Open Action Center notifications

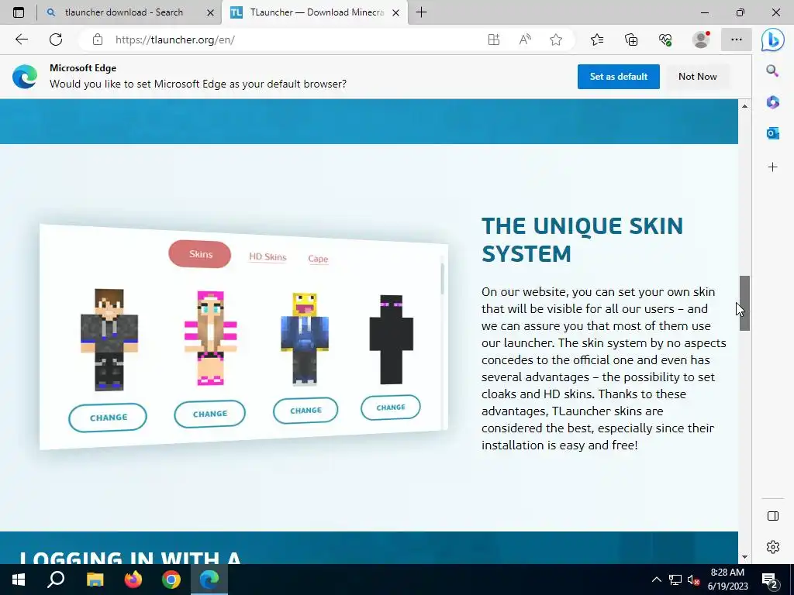[770, 580]
